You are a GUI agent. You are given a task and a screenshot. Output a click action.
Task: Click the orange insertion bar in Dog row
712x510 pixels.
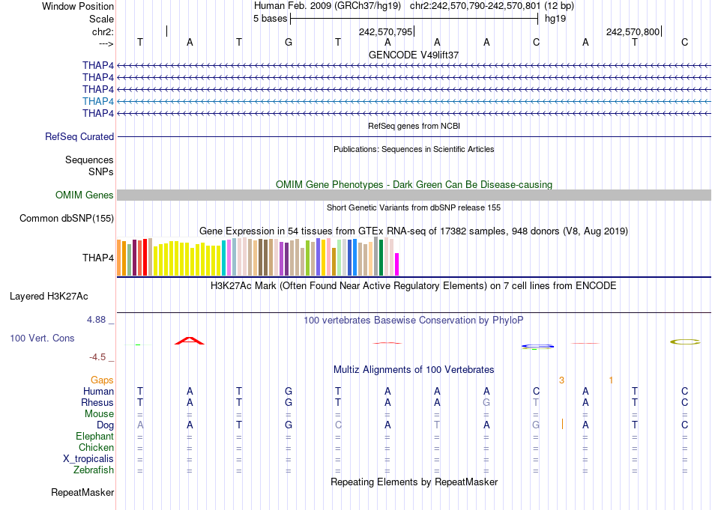(562, 424)
